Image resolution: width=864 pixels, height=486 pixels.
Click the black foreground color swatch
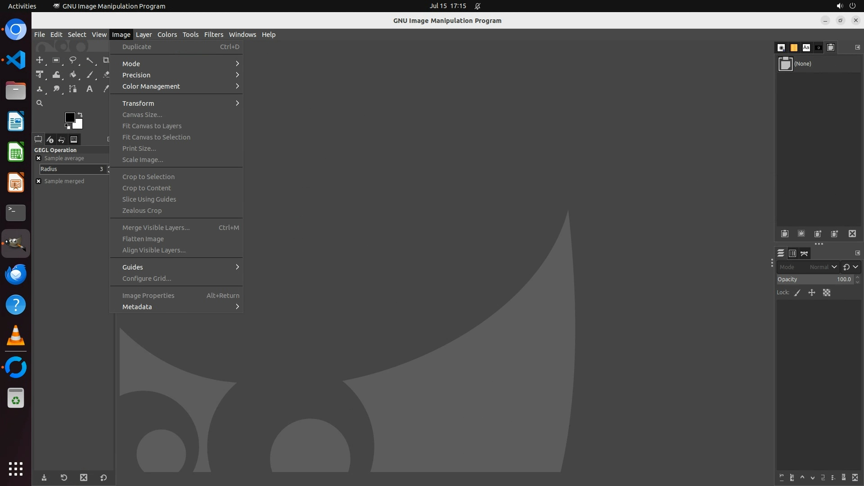tap(69, 117)
